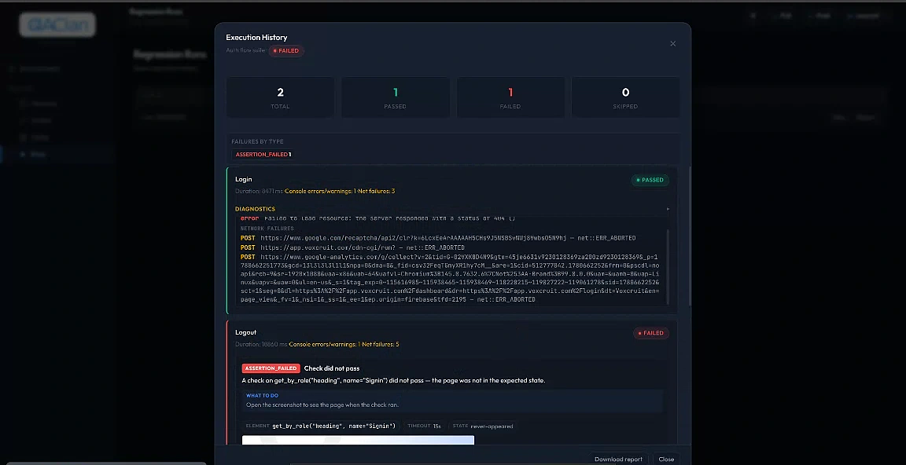Select the Total tests count card
This screenshot has width=906, height=465.
(280, 97)
